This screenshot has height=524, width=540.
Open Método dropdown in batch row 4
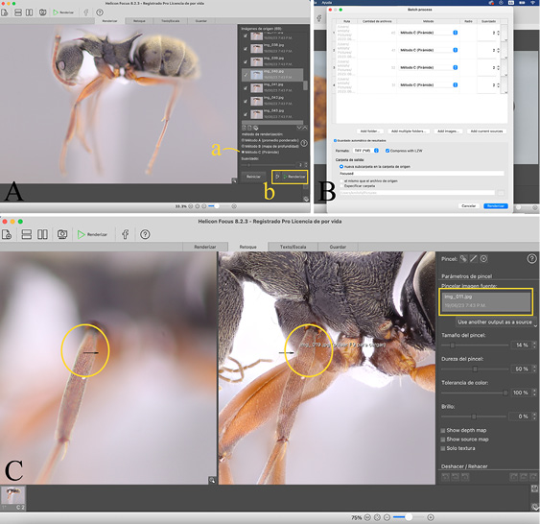pyautogui.click(x=429, y=84)
